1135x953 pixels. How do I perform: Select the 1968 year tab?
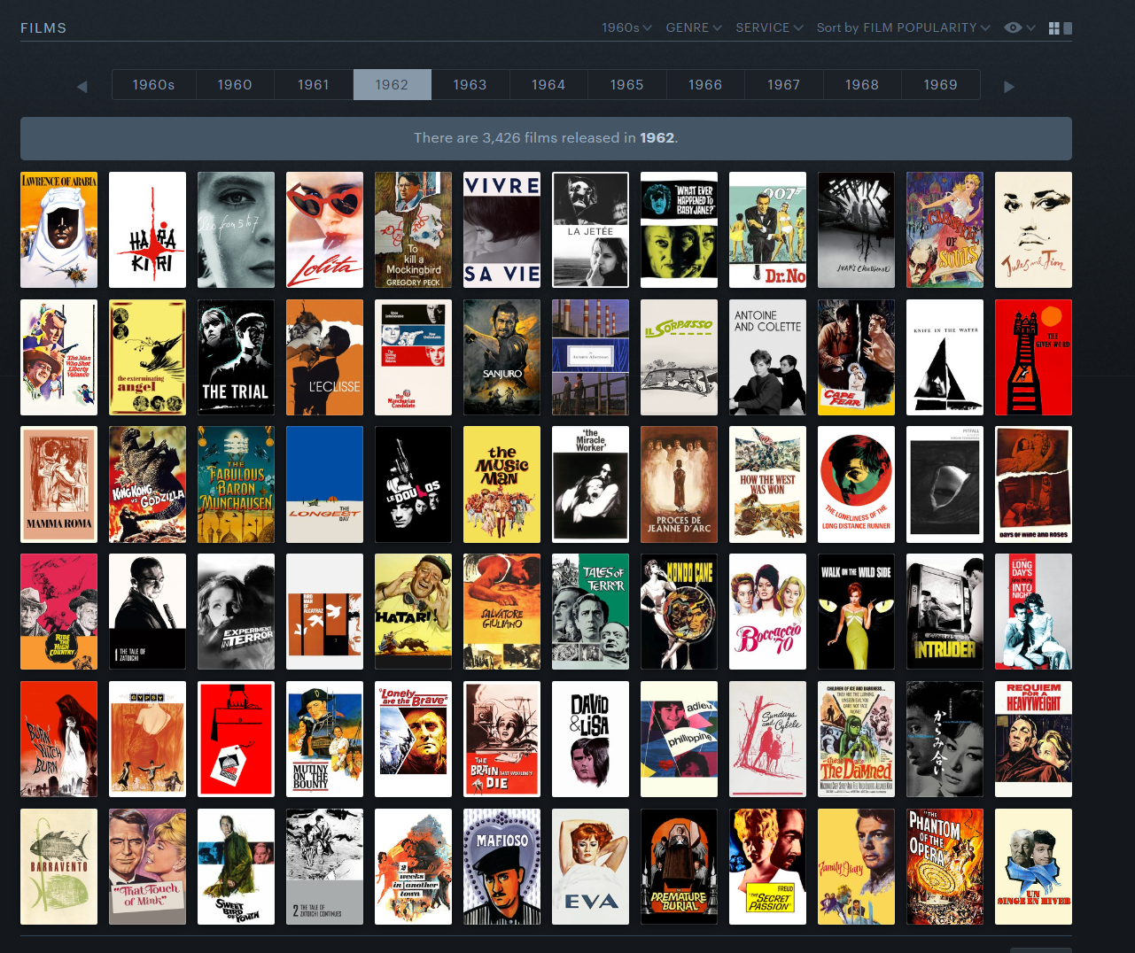(x=862, y=85)
